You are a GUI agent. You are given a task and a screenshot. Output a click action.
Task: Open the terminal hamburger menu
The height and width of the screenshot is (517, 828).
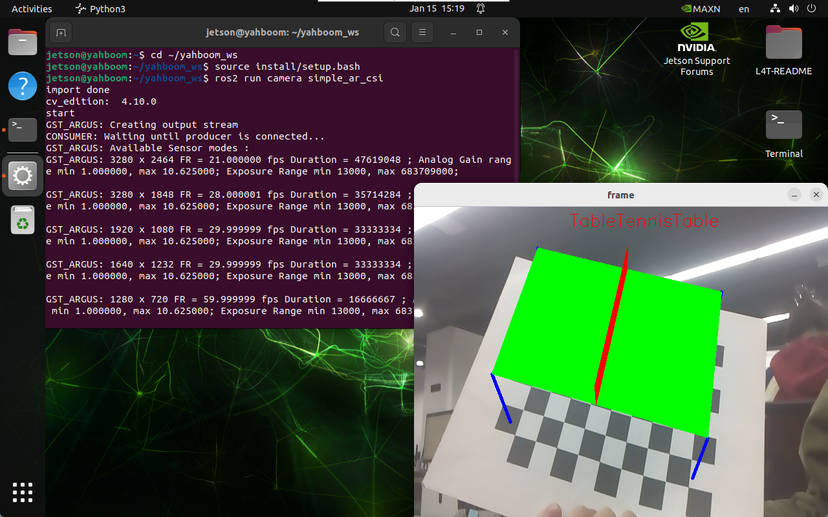tap(422, 32)
